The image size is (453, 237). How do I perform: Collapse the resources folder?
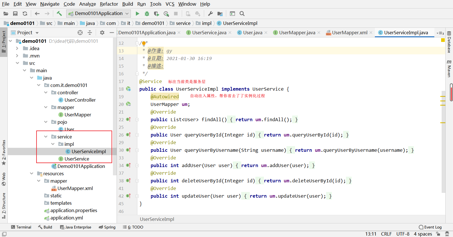click(x=32, y=174)
